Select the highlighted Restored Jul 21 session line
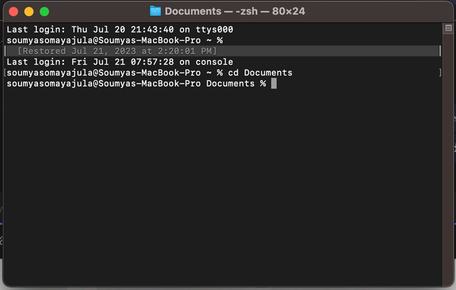This screenshot has height=290, width=456. (222, 51)
